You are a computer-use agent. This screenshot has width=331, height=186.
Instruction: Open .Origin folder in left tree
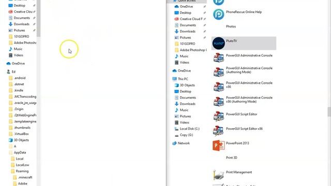point(19,109)
